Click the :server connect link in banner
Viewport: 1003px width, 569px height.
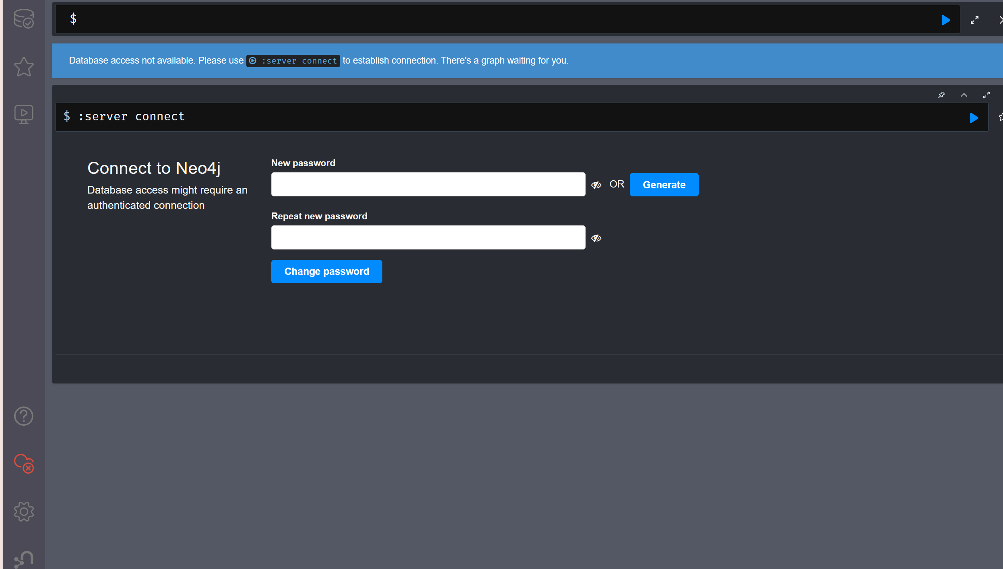[293, 61]
